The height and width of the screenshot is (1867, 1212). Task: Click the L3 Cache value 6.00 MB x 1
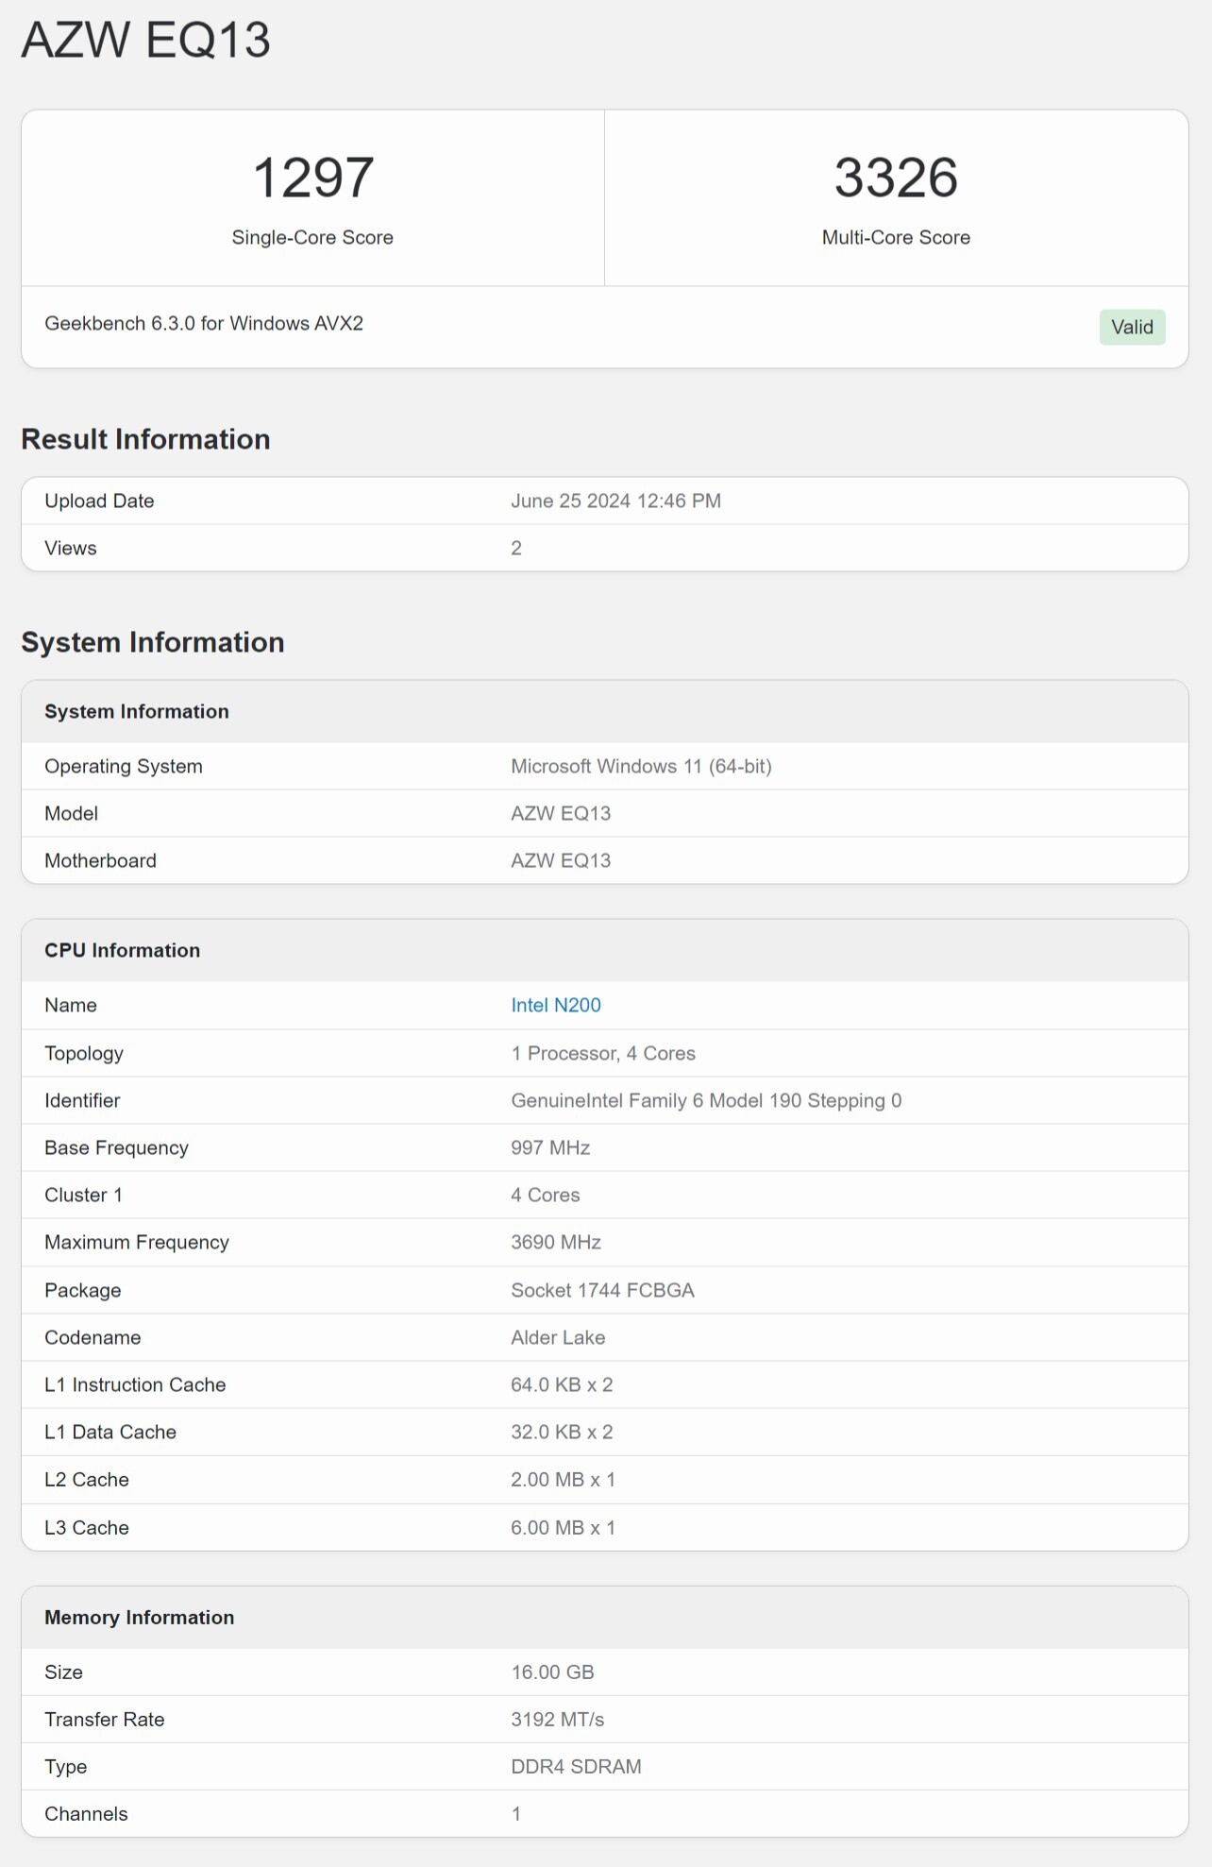click(x=563, y=1527)
